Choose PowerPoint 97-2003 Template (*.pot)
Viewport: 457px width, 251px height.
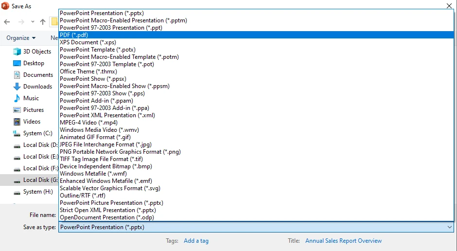256,64
